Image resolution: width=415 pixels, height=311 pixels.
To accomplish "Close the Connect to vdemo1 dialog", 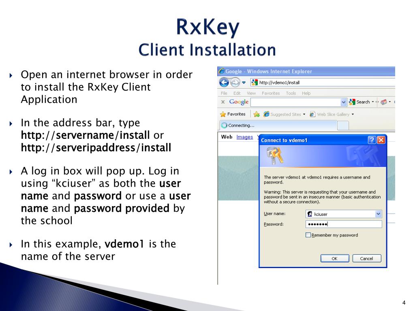I will click(381, 140).
